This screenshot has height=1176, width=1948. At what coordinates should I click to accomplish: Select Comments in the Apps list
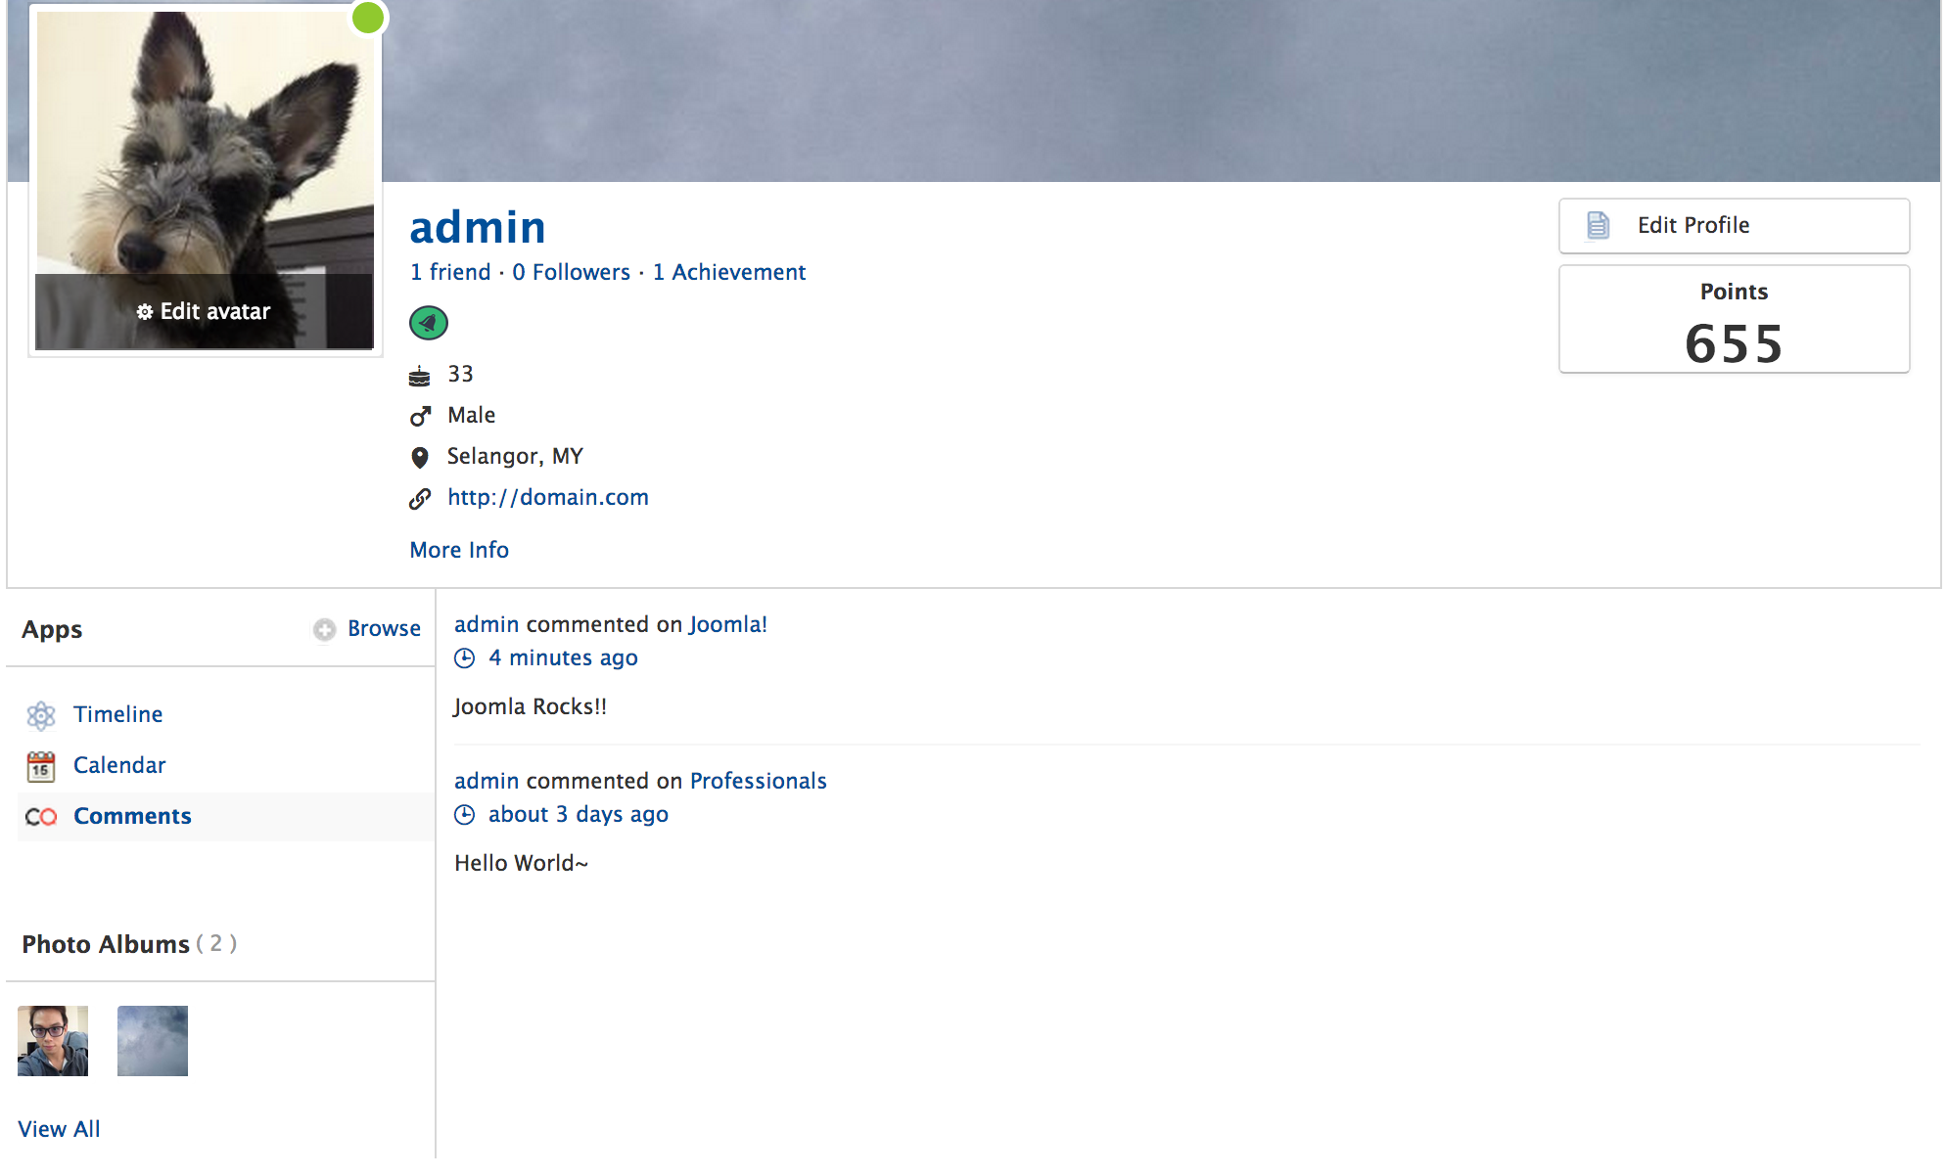point(132,816)
